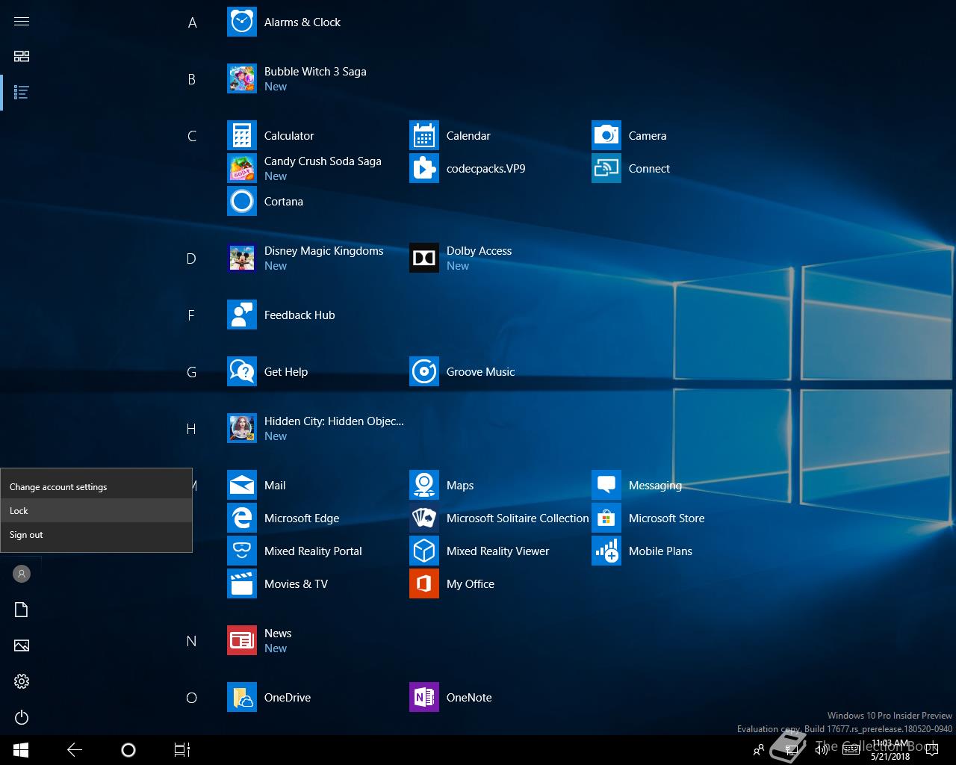Open Cortana from the taskbar circle
This screenshot has height=765, width=956.
128,750
